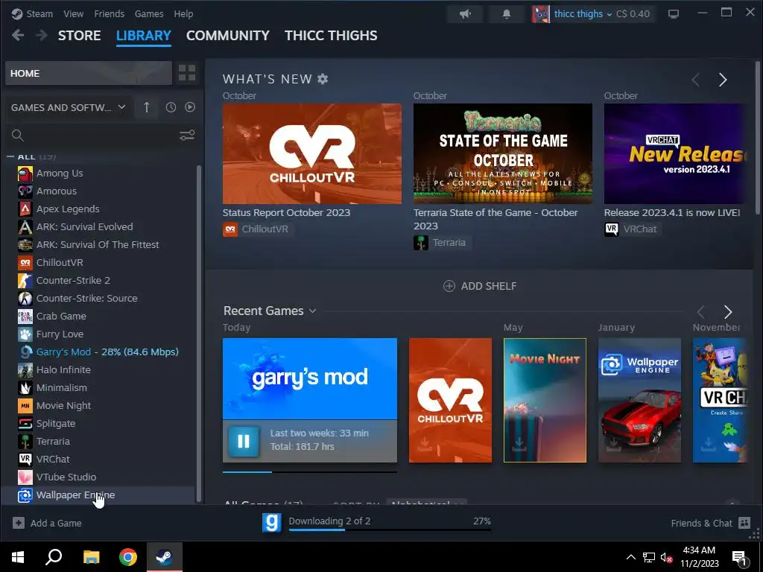Show next Recent Games
763x572 pixels.
(728, 312)
